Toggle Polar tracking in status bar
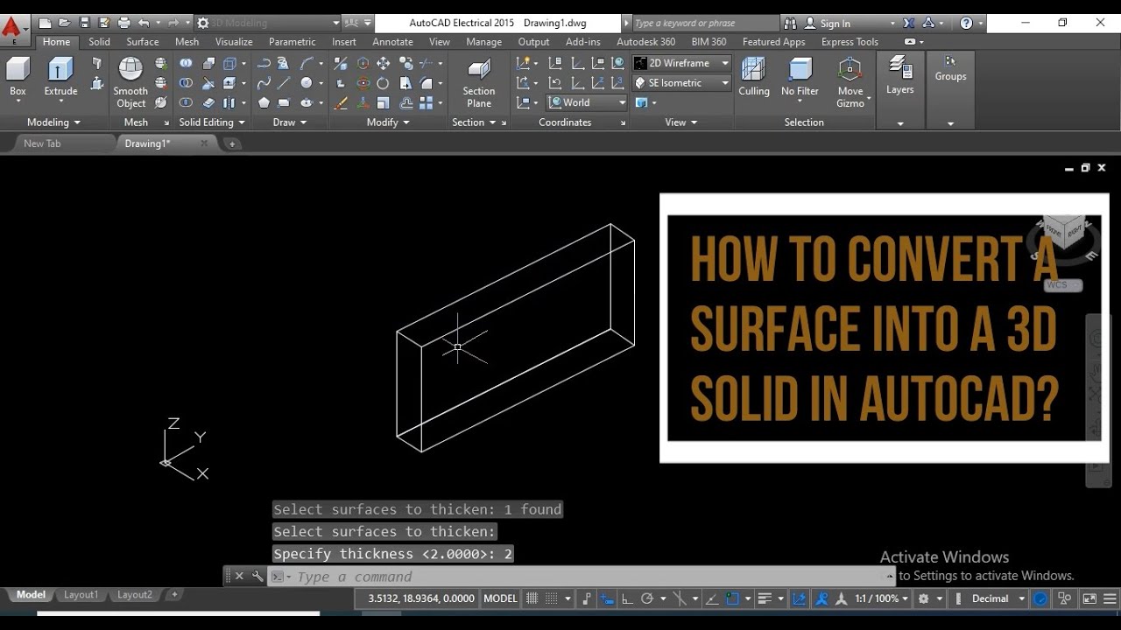1121x630 pixels. 647,598
